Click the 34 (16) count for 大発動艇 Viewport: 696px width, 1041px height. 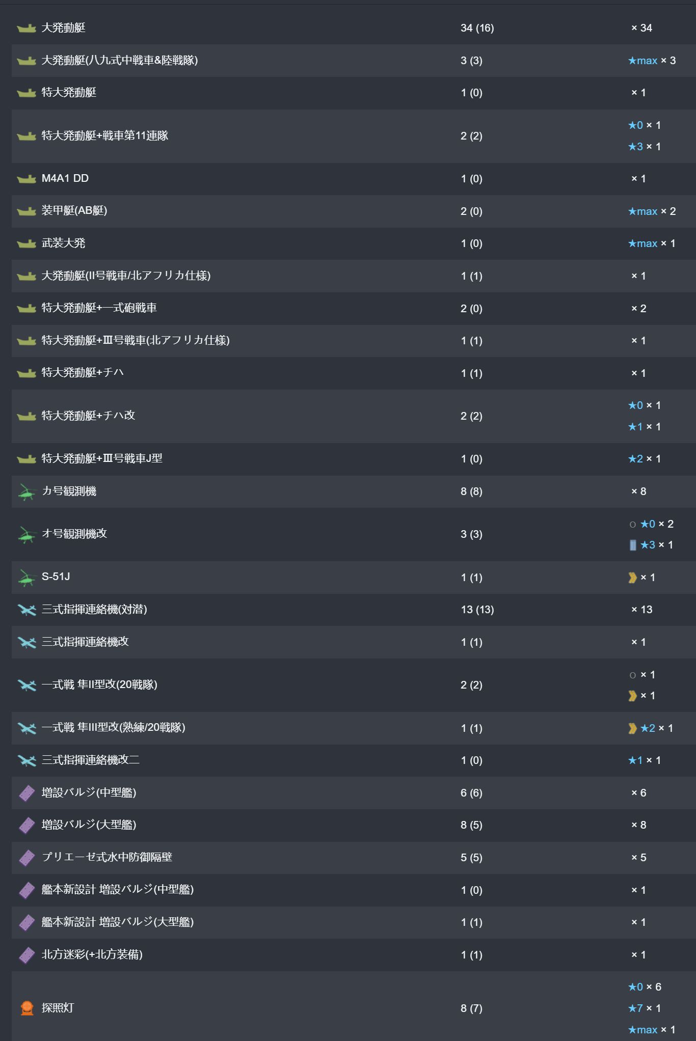point(477,28)
